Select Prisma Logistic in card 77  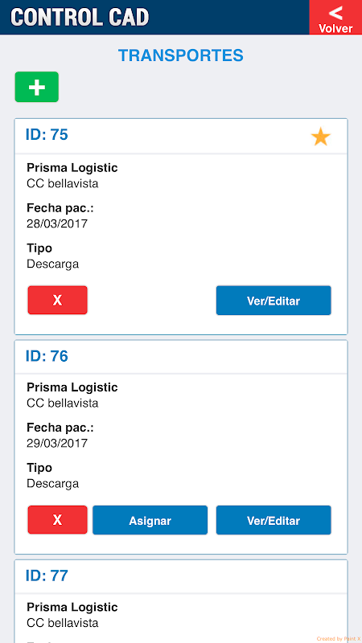point(72,607)
